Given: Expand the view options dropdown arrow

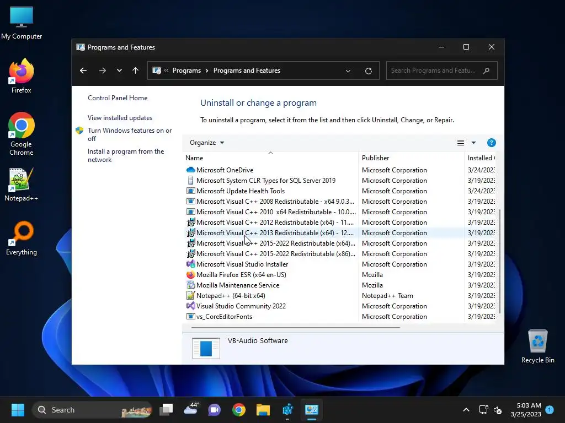Looking at the screenshot, I should [473, 143].
